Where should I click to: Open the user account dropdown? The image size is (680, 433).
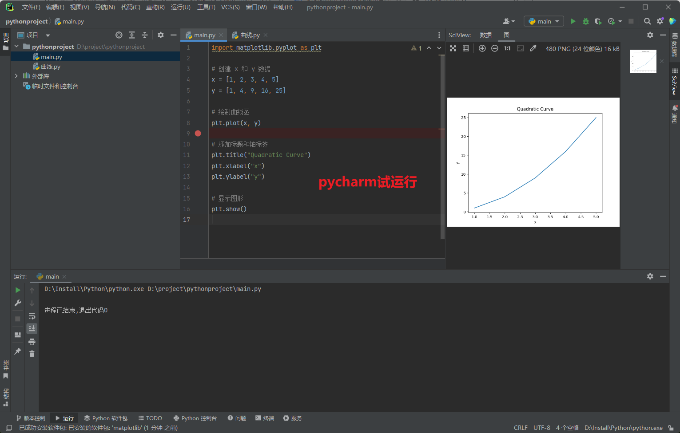[x=509, y=21]
